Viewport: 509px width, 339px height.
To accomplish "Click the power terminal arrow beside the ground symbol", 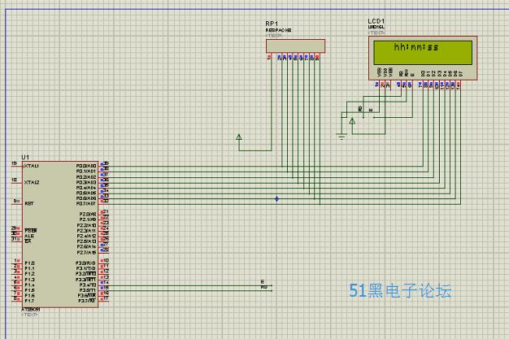I will pyautogui.click(x=352, y=122).
